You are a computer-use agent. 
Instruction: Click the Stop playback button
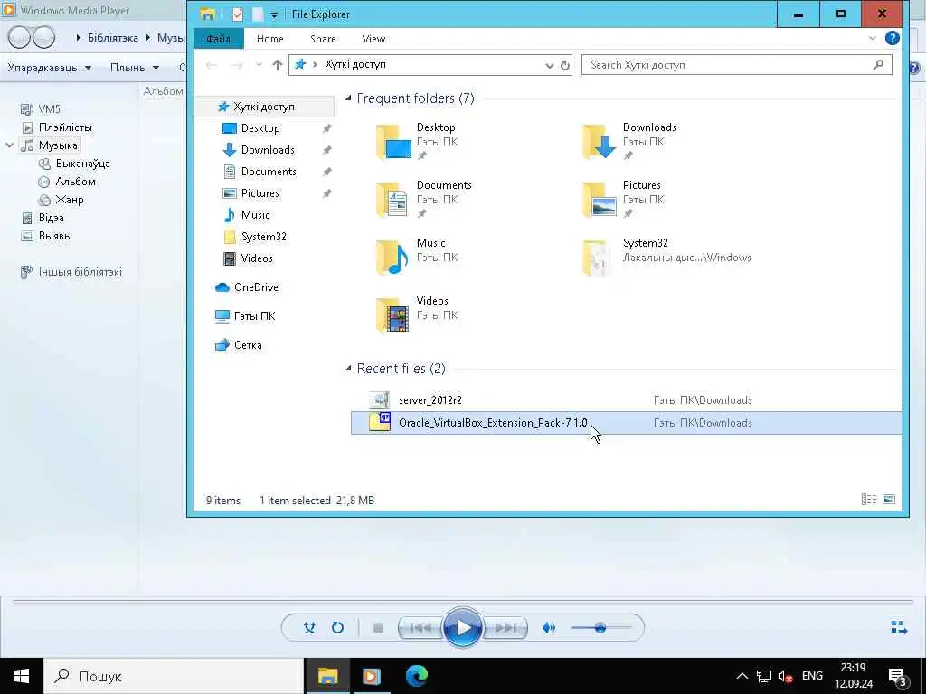(x=379, y=628)
